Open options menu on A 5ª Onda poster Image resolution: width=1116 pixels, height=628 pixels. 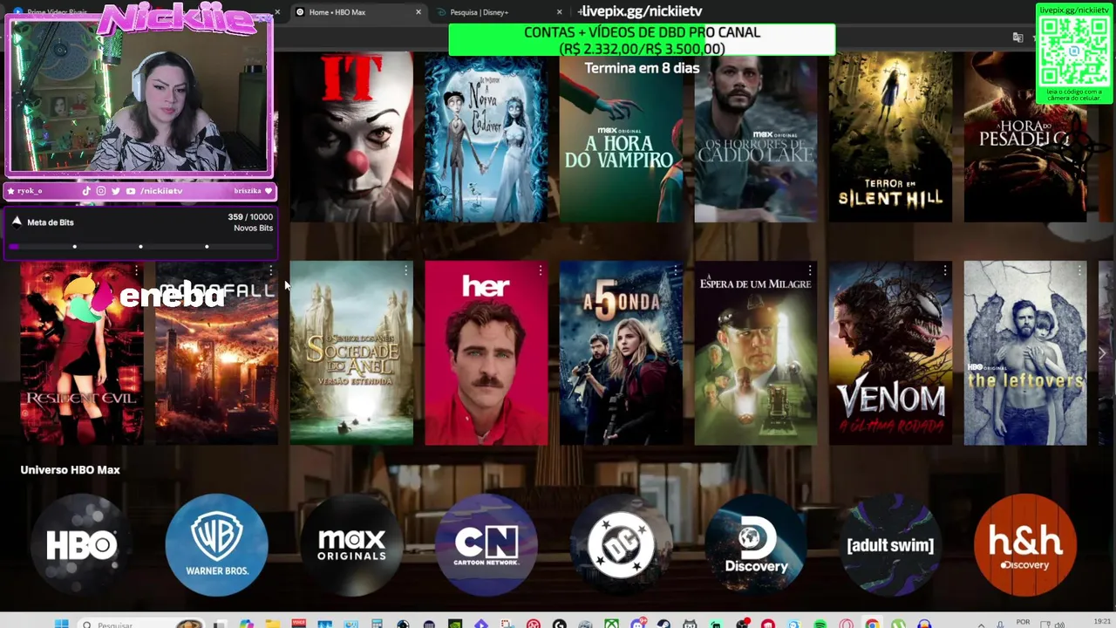pos(675,271)
